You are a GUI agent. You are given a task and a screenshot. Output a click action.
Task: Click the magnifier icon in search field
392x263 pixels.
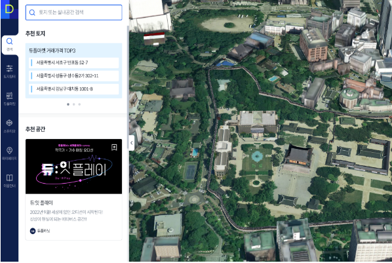pyautogui.click(x=32, y=12)
